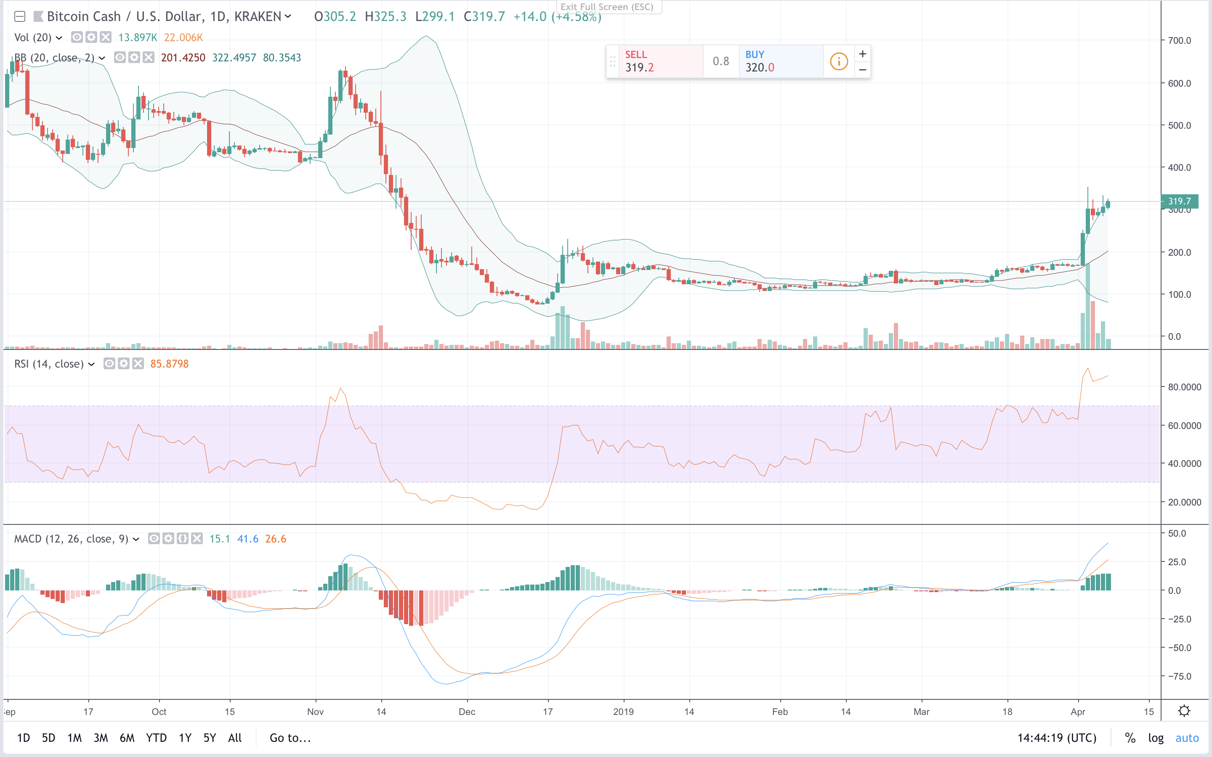Collapse the chart with the top-left minus icon
1212x757 pixels.
20,16
